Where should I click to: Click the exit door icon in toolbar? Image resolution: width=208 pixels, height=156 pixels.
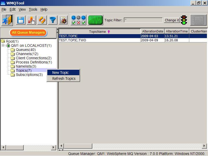click(7, 20)
